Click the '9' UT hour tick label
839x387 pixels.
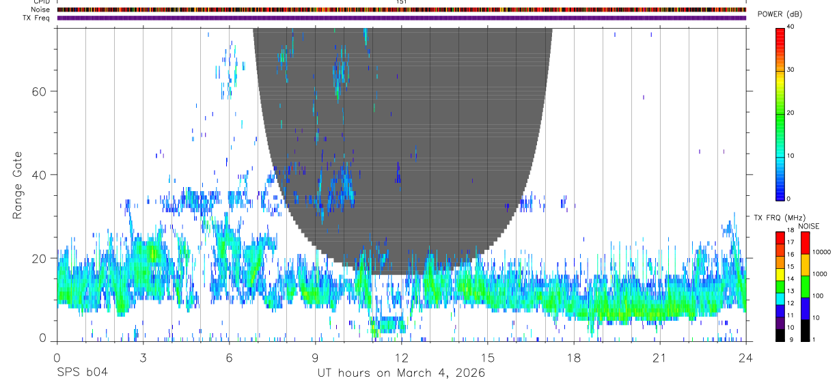[316, 358]
